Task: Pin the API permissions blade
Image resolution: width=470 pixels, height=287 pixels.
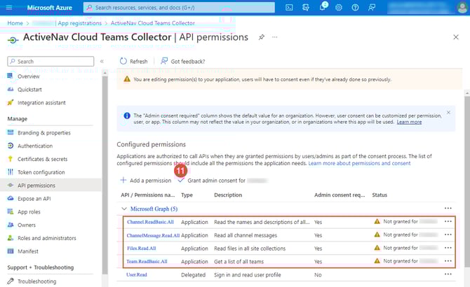Action: click(x=262, y=37)
